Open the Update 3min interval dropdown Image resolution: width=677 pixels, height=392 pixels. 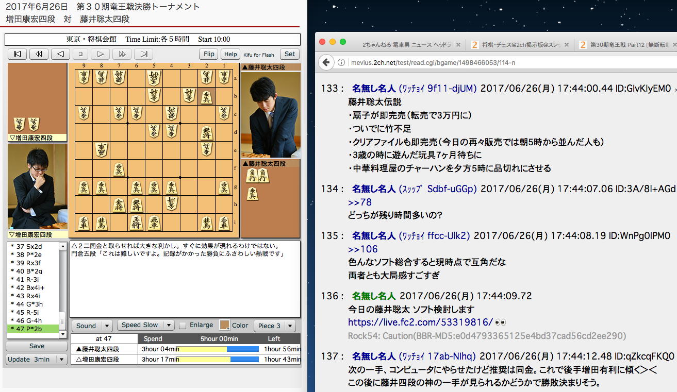[37, 360]
